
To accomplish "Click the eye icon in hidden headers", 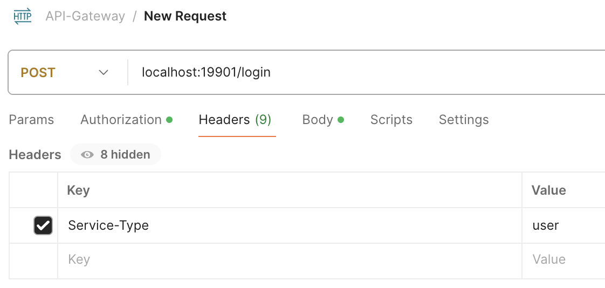I will 87,155.
